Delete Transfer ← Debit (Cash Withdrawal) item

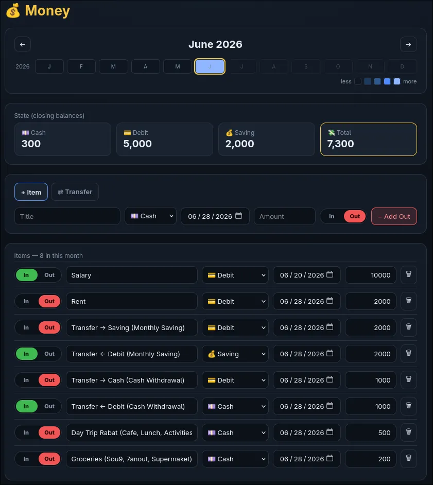pyautogui.click(x=409, y=406)
